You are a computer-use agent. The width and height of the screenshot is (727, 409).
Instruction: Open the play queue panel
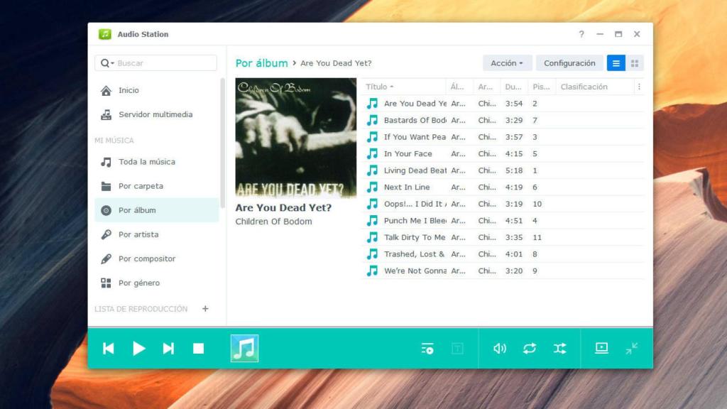click(427, 348)
